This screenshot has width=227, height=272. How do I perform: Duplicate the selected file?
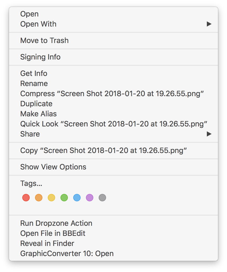click(x=36, y=104)
